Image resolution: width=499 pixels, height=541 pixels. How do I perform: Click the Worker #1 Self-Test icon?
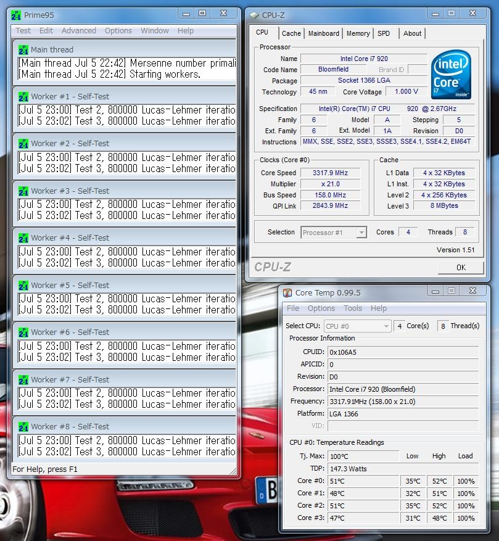[x=23, y=96]
